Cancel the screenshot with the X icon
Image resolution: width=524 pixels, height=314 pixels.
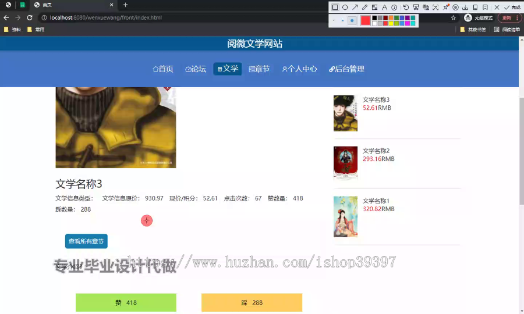[497, 8]
